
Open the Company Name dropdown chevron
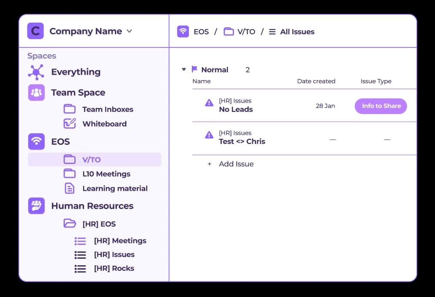tap(129, 31)
